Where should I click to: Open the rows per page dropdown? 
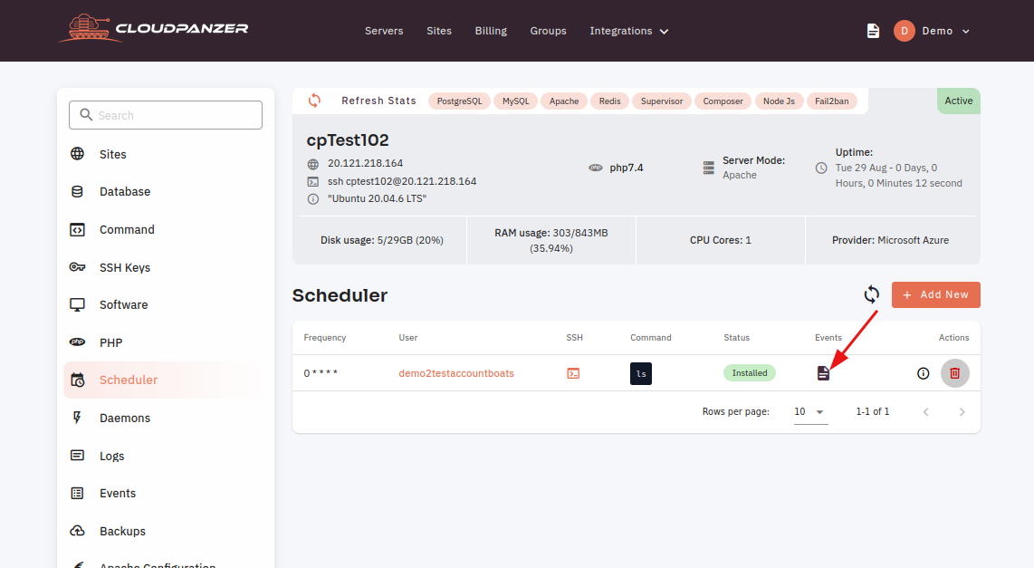point(811,411)
